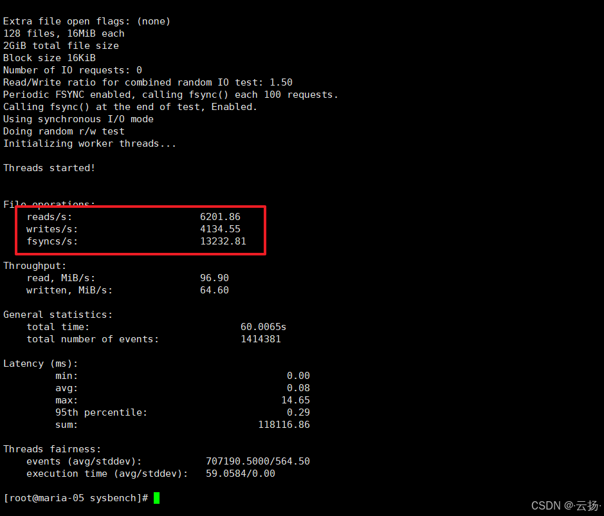Select the events avg/stddev value 707190.5000/564.50
Screen dimensions: 604x516
coord(258,461)
